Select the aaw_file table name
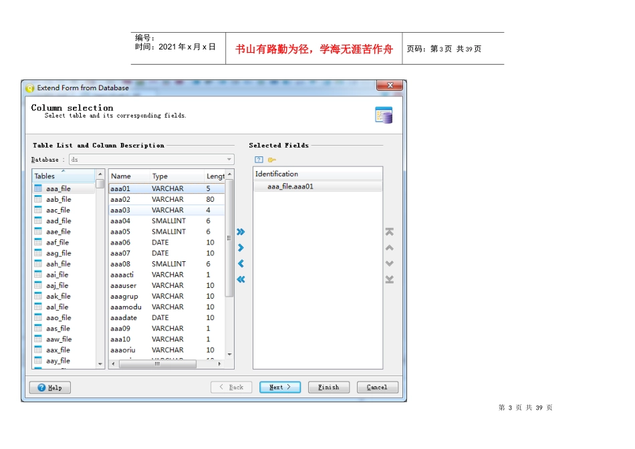 (x=59, y=339)
